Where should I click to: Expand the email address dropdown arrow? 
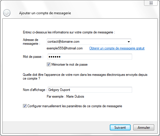click(x=129, y=42)
